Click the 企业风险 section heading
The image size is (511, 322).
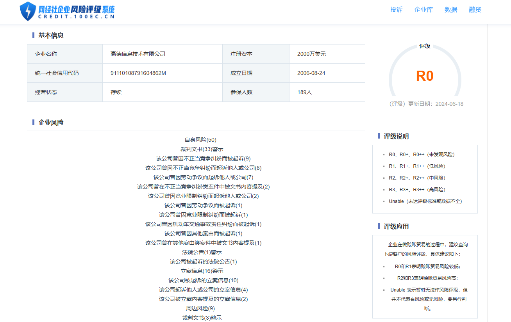[51, 123]
